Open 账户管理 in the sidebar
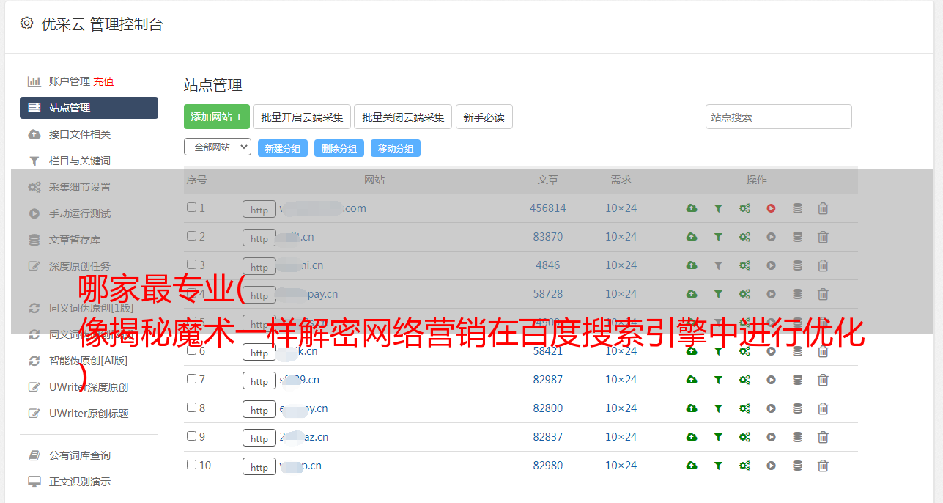Screen dimensions: 943x503 coord(70,81)
